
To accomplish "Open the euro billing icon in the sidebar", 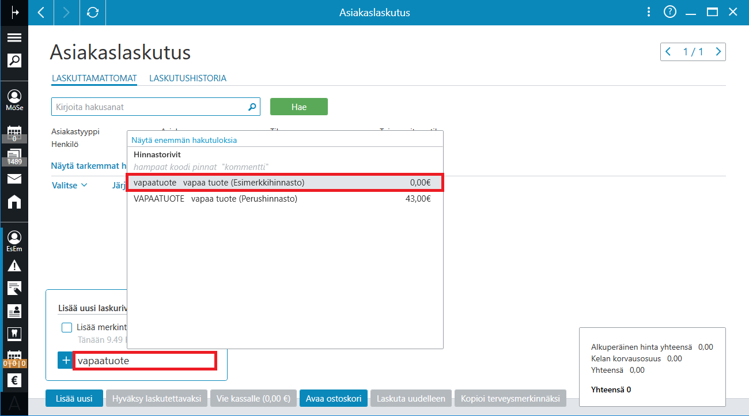I will coord(14,380).
